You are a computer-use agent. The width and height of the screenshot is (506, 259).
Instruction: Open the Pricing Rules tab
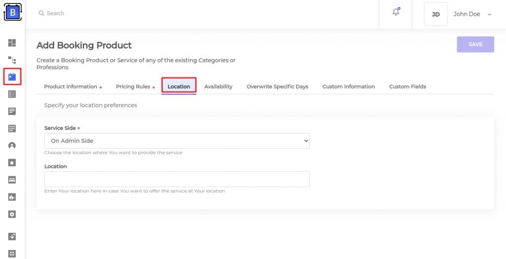[133, 87]
